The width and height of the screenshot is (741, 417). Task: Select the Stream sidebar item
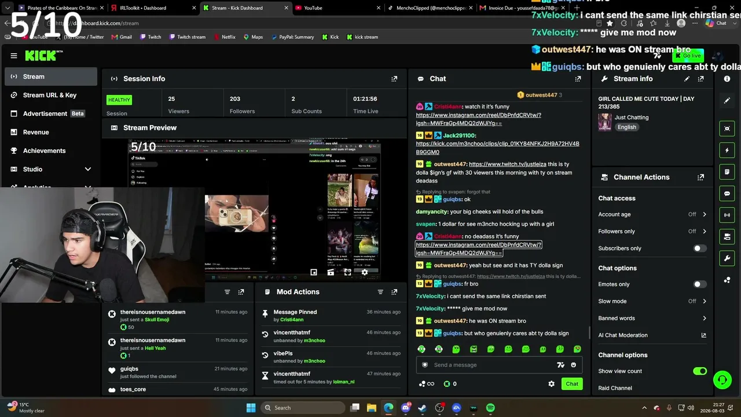pos(51,76)
